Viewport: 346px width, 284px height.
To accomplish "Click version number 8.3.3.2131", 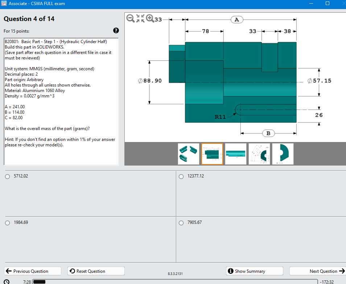I will coord(175,273).
